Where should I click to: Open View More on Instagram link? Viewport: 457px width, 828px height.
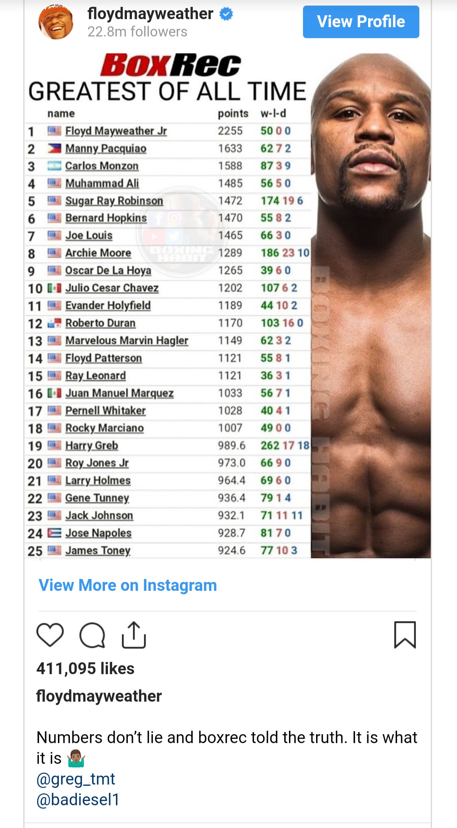[127, 585]
